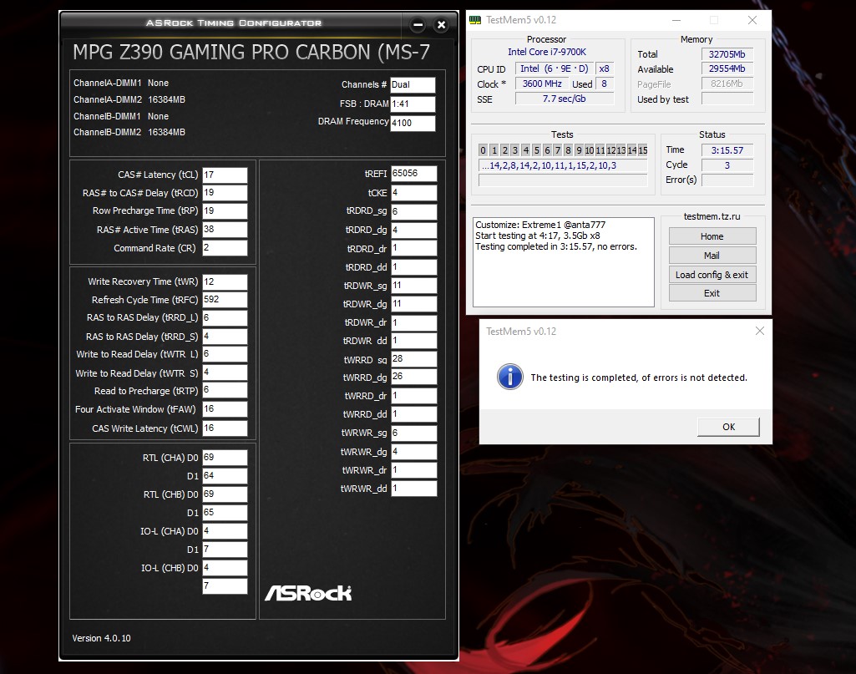Click the tRDWR_sg value field
The width and height of the screenshot is (856, 674).
coord(414,286)
